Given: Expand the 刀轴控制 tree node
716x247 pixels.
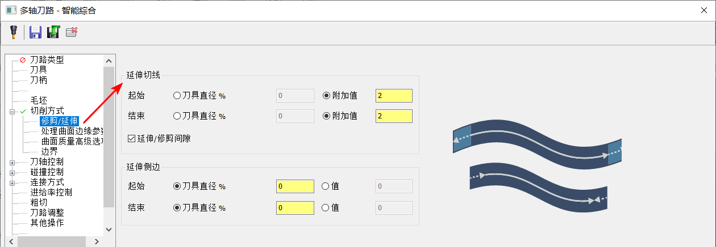Looking at the screenshot, I should tap(13, 161).
